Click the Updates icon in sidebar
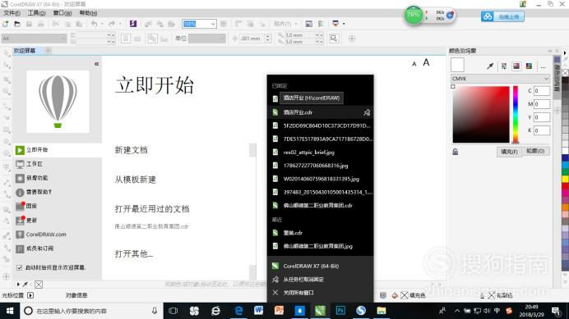Image resolution: width=569 pixels, height=319 pixels. [x=20, y=220]
